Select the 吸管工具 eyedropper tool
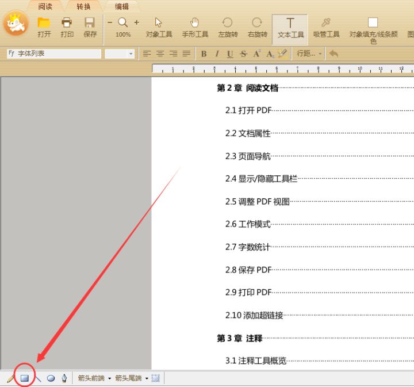Image resolution: width=414 pixels, height=387 pixels. [x=326, y=28]
